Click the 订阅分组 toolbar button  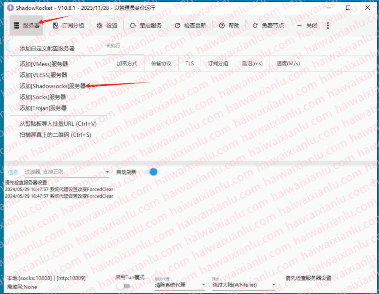68,25
